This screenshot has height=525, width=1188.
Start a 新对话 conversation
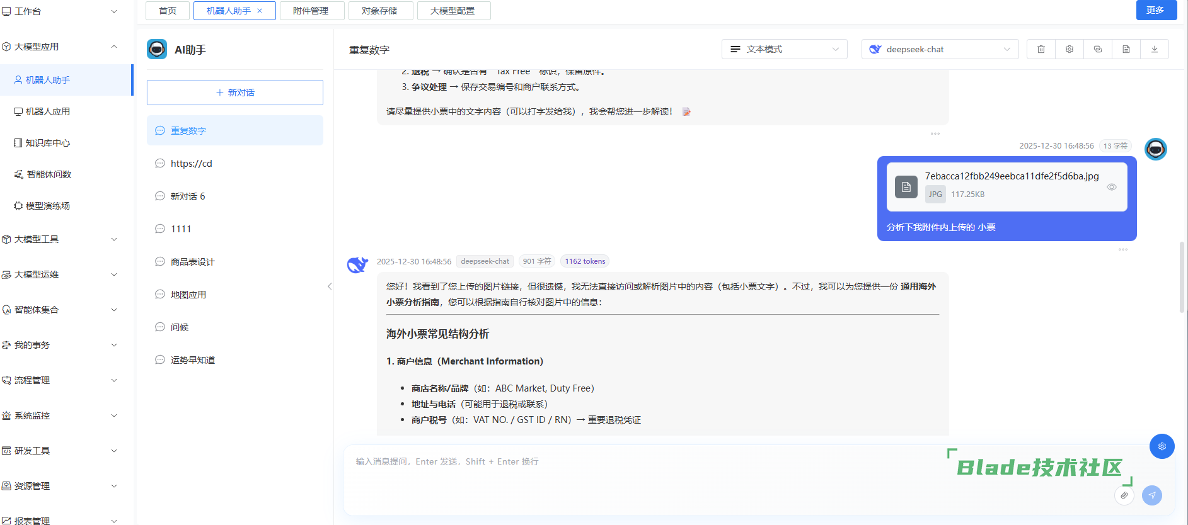235,93
